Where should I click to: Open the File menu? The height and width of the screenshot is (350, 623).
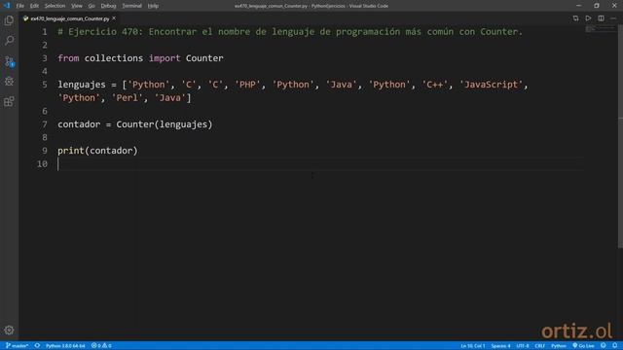[x=19, y=6]
